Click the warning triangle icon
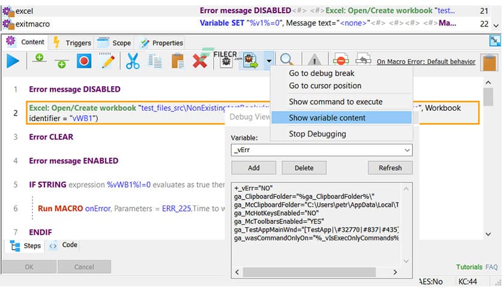Screen dimensions: 502x290 [x=315, y=60]
